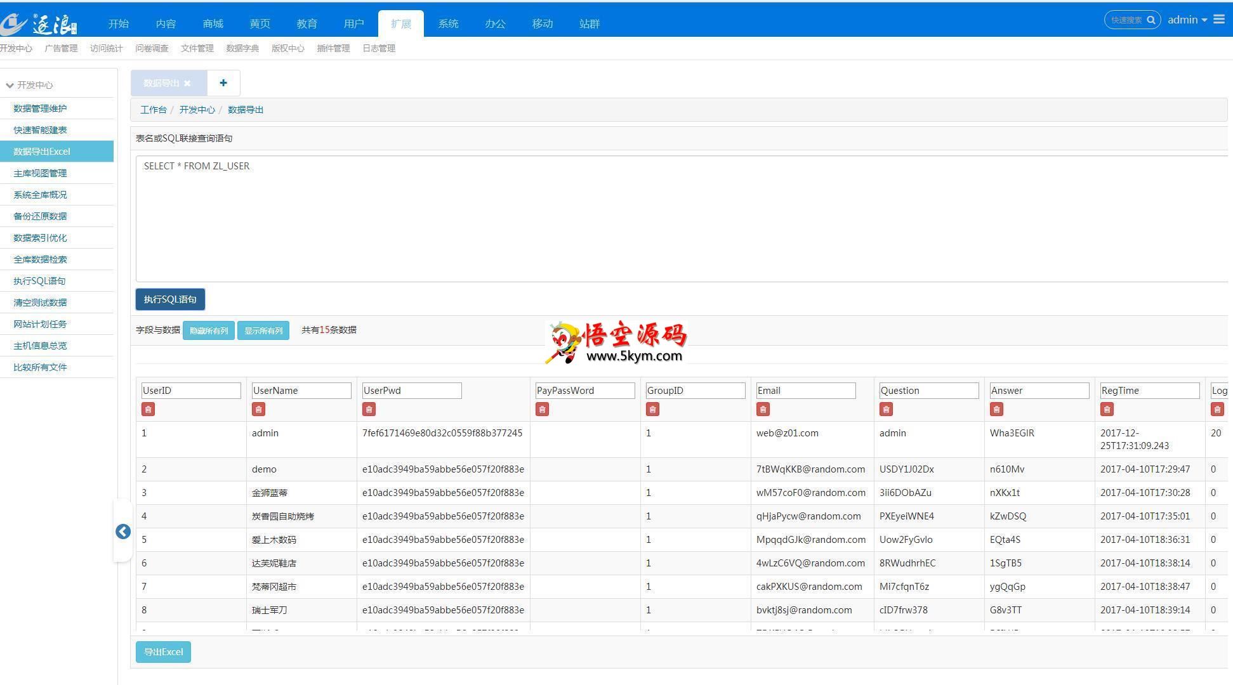Open 数据索引优化 in the sidebar

[x=57, y=238]
